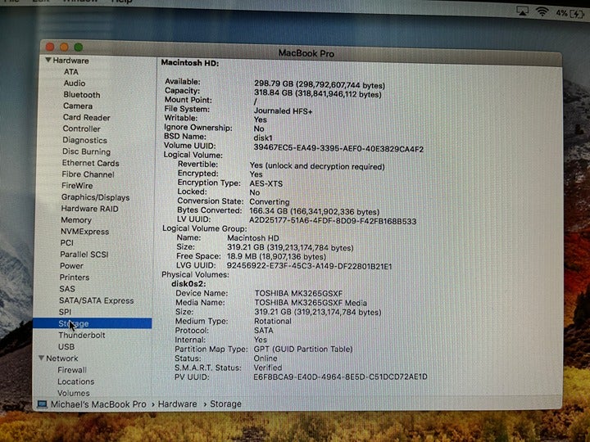Open Volumes under Network
The image size is (590, 442).
[74, 393]
